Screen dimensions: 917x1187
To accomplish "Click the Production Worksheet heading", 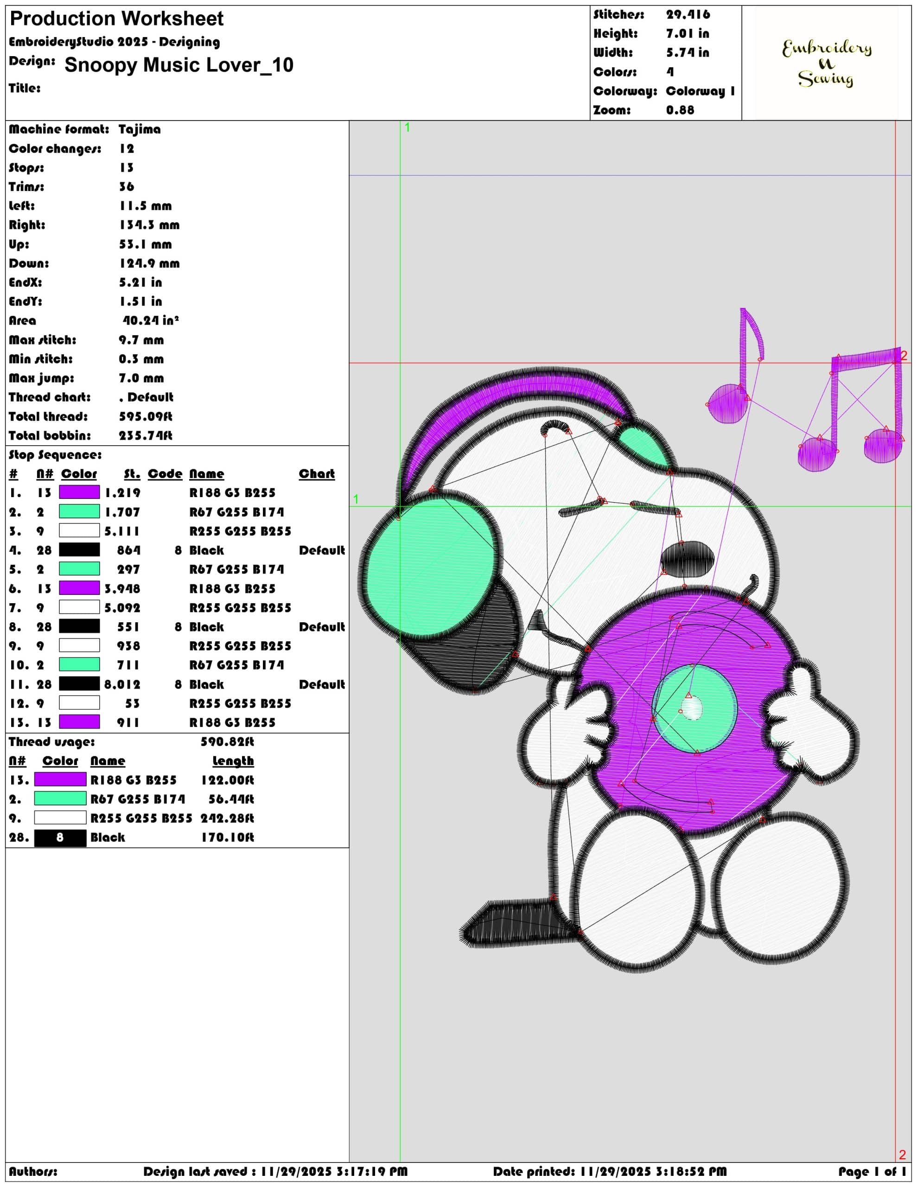I will coord(116,19).
